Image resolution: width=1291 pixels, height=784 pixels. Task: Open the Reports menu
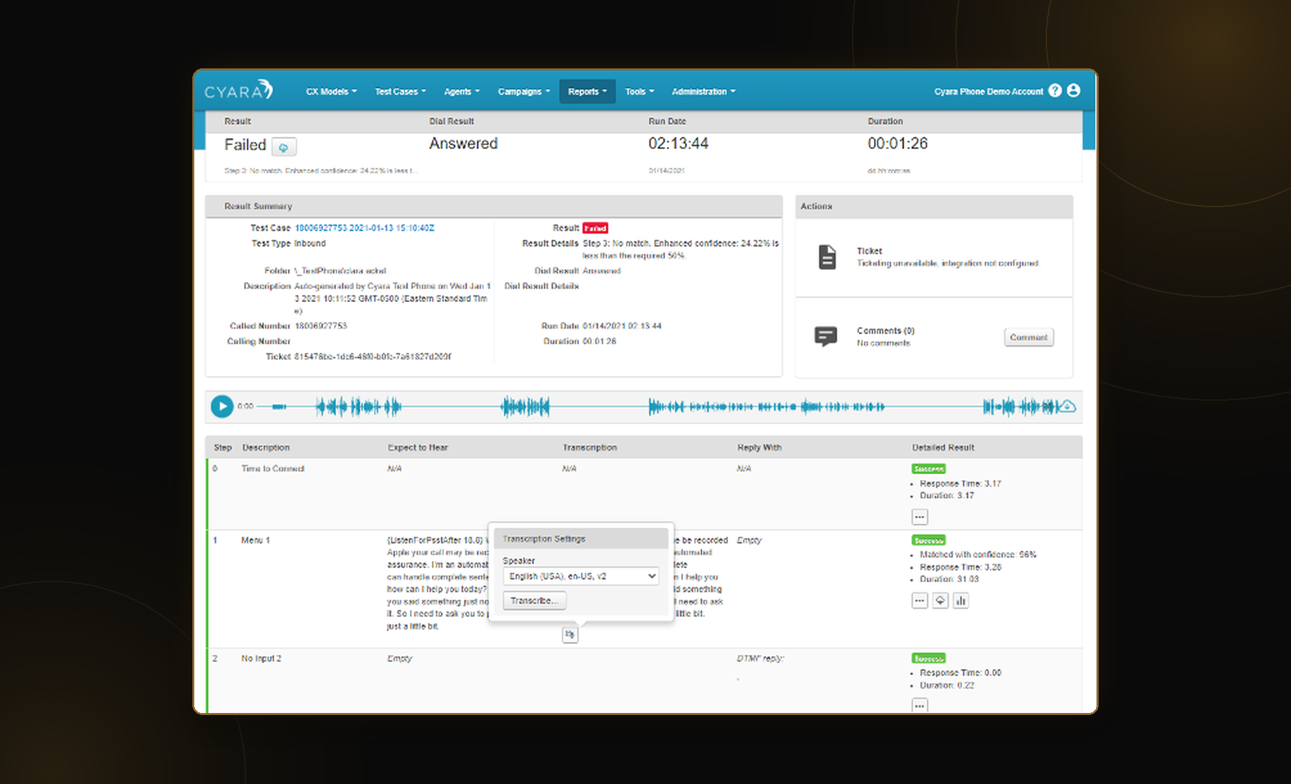click(587, 92)
